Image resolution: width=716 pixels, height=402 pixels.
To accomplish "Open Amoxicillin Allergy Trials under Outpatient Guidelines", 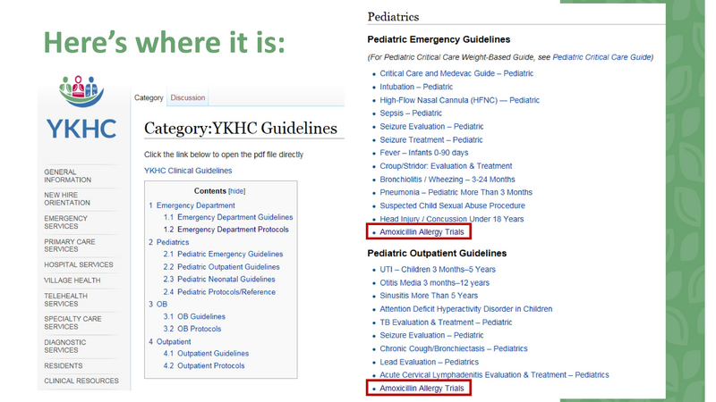I will coord(421,389).
